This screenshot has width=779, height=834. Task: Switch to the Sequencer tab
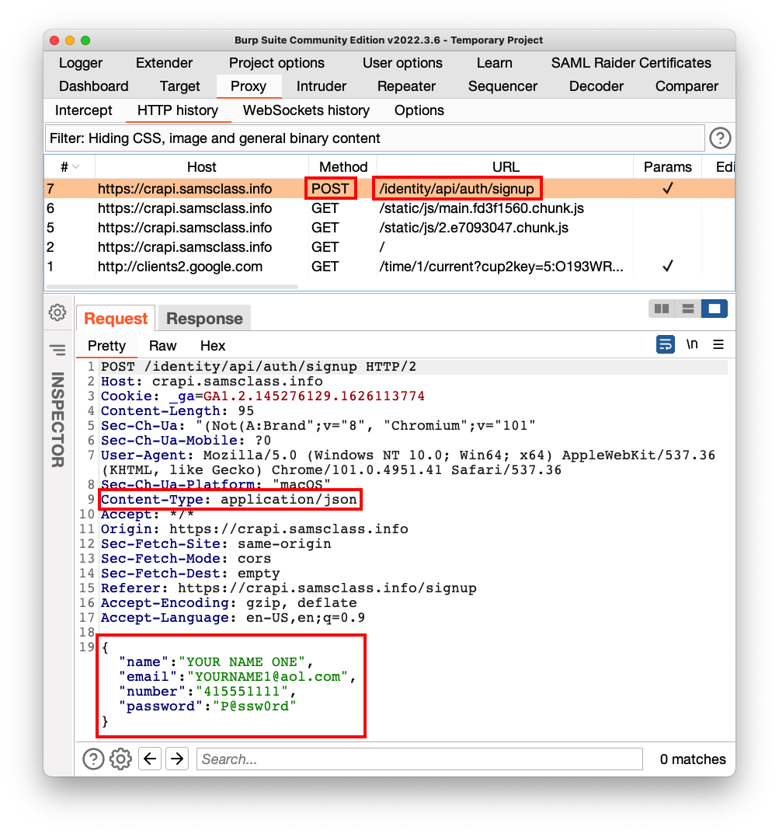point(503,86)
